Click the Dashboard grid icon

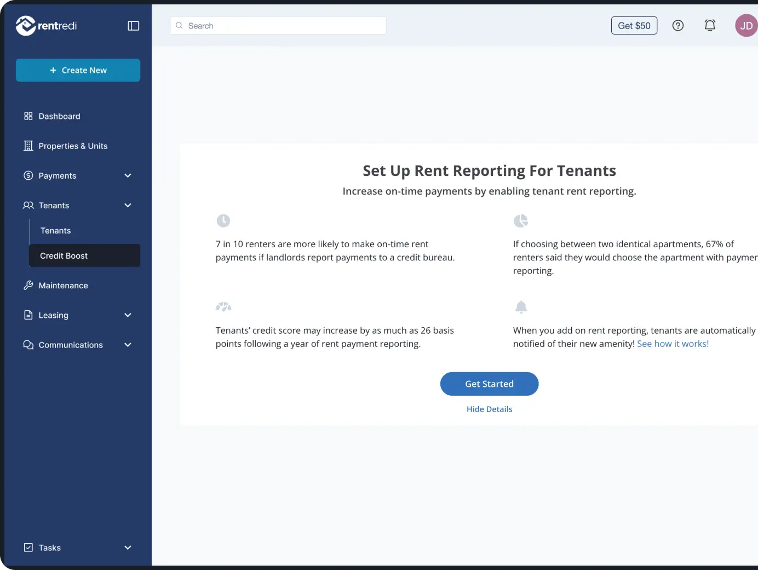[x=28, y=116]
